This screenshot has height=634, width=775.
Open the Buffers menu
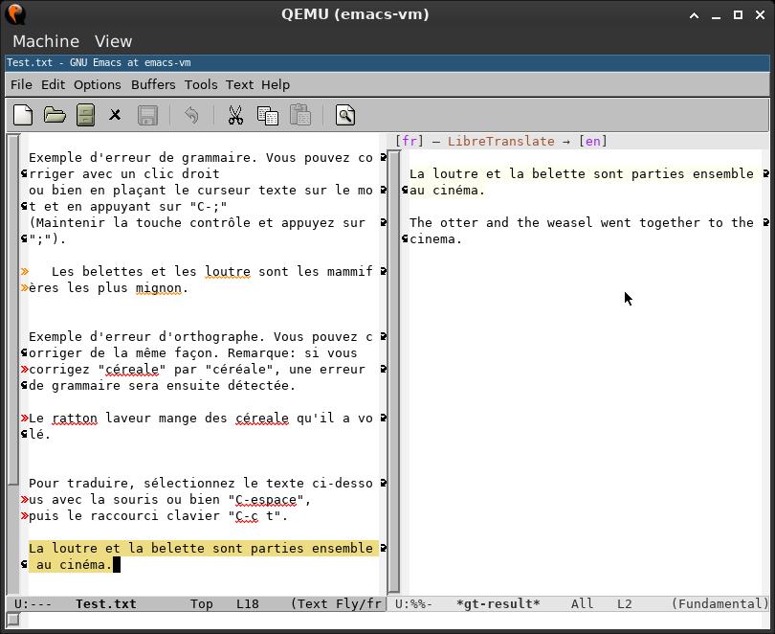[x=153, y=84]
